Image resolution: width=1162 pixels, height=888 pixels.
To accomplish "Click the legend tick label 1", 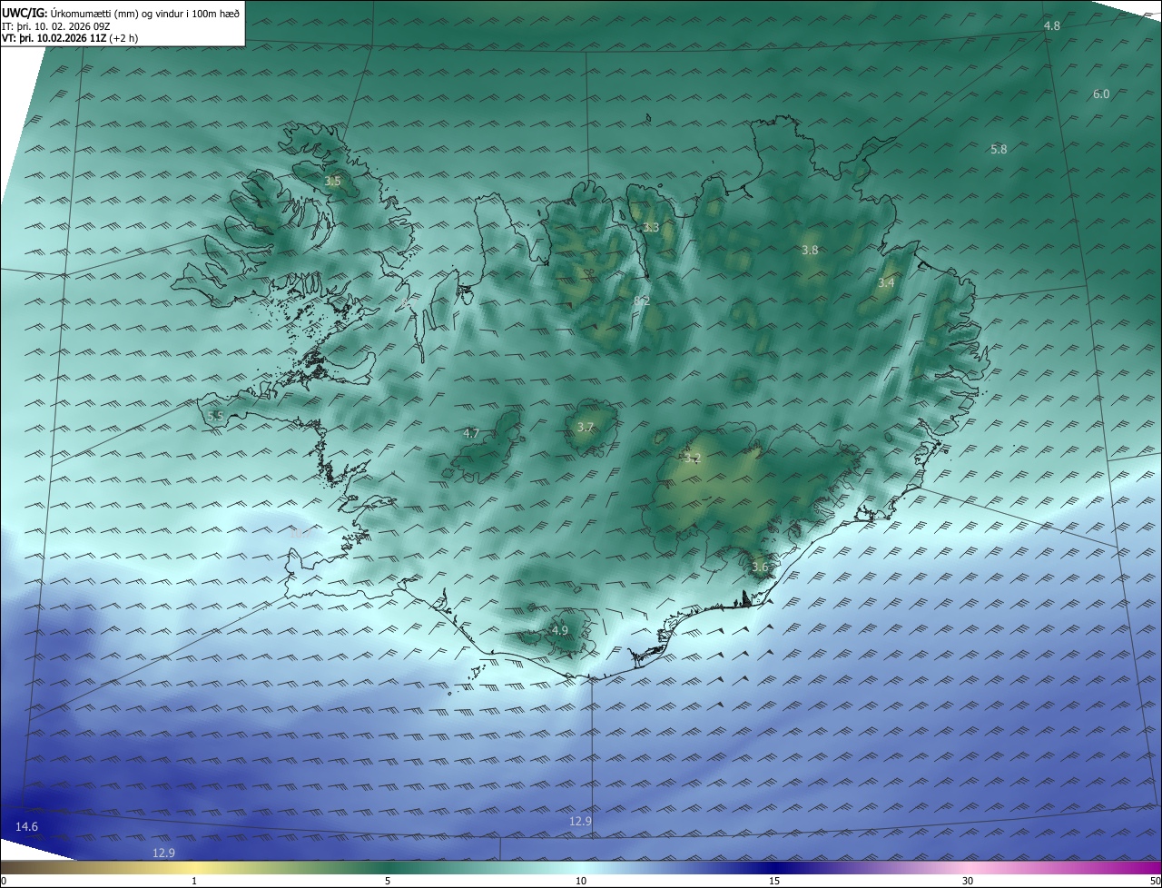I will coord(194,881).
